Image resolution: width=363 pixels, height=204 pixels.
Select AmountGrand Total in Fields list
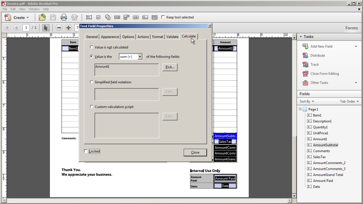pyautogui.click(x=328, y=175)
